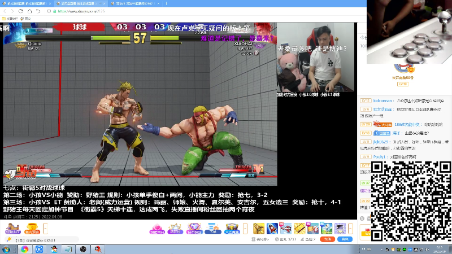Image resolution: width=452 pixels, height=254 pixels.
Task: Expand more gifts arrow at gift bar end
Action: tap(350, 229)
